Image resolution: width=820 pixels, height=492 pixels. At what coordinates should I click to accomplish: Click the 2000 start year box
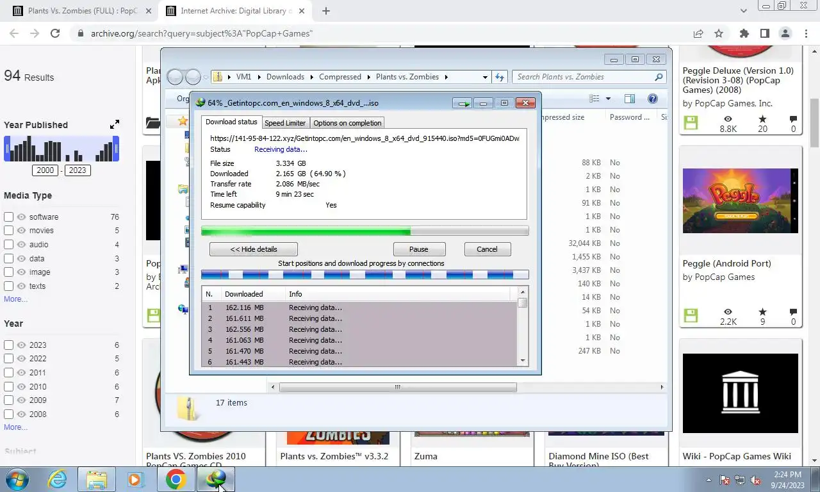[x=45, y=170]
